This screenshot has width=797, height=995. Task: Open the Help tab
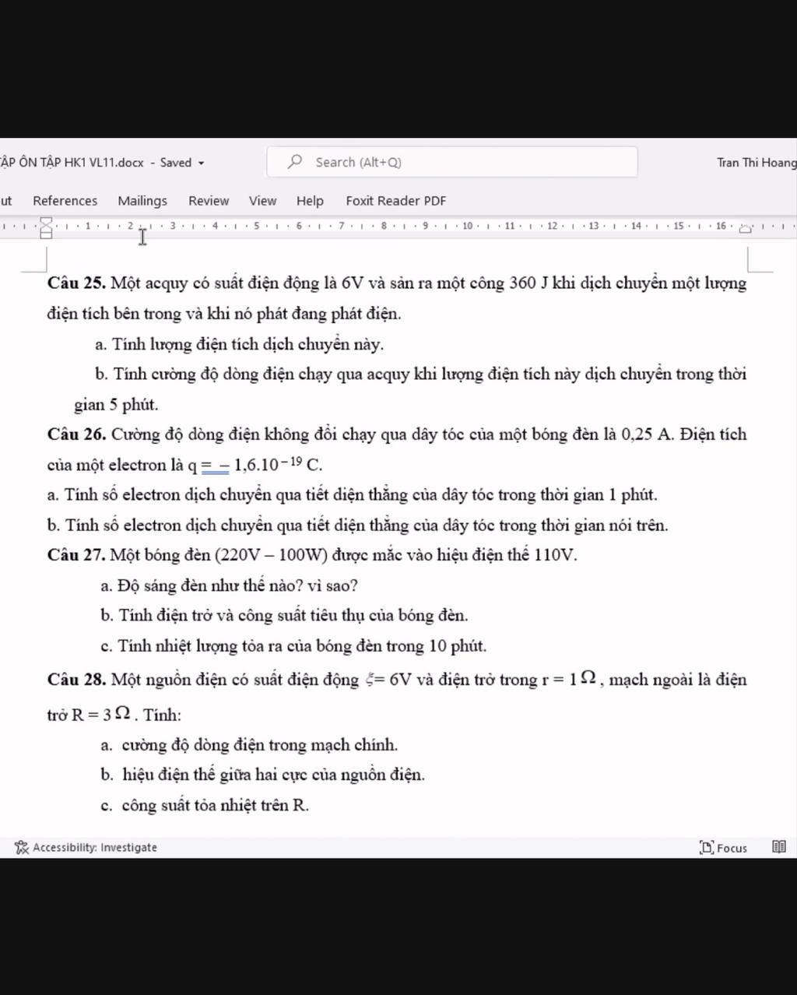(310, 201)
